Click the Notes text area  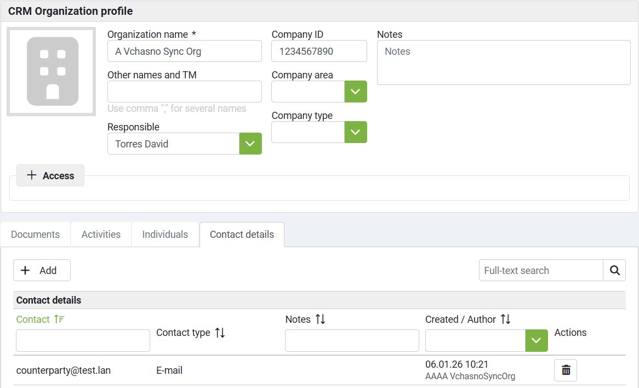(x=503, y=62)
